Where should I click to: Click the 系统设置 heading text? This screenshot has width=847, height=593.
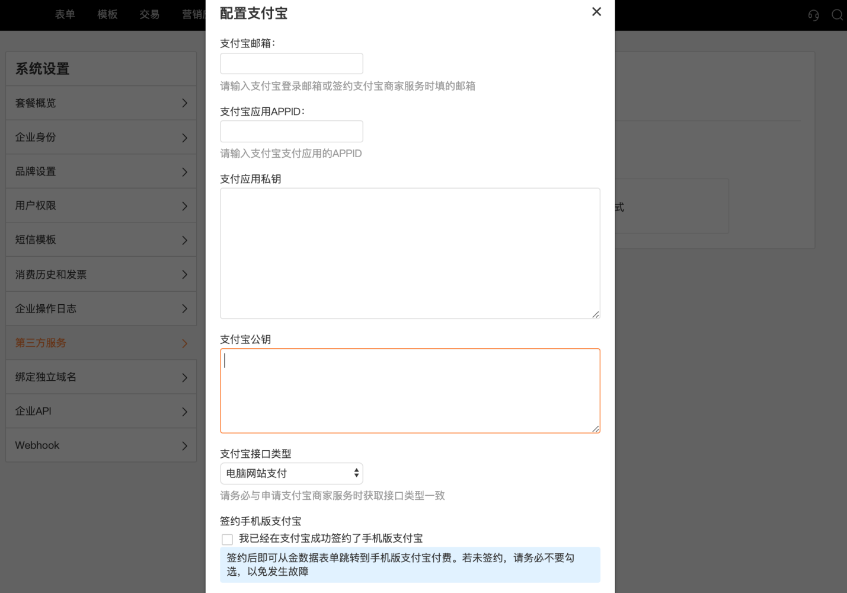point(43,69)
